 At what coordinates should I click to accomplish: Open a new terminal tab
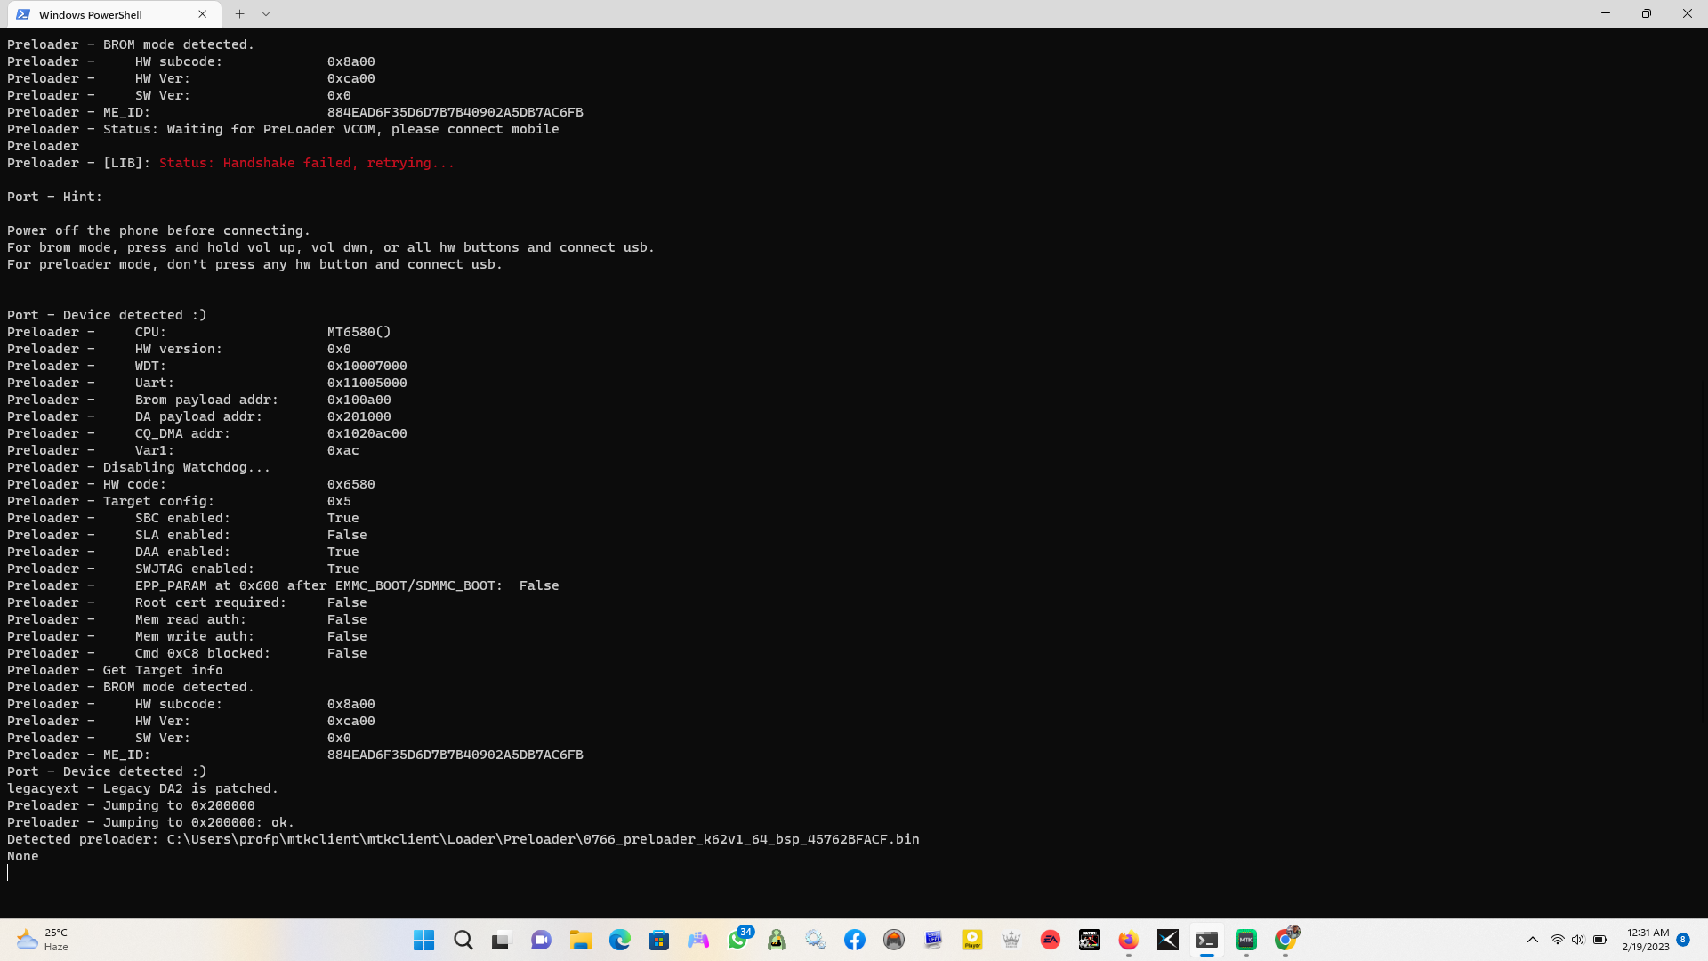tap(238, 13)
